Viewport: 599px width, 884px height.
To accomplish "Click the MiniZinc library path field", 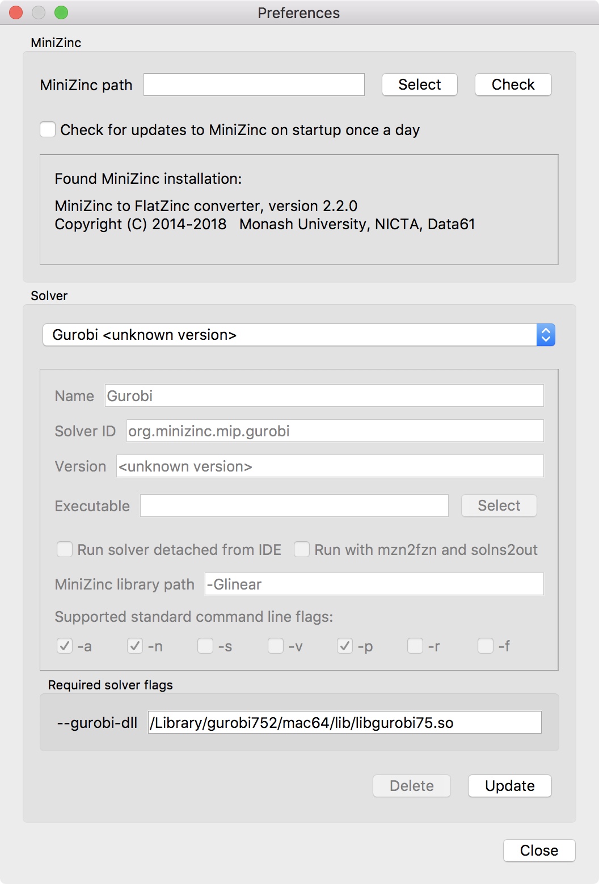I will pyautogui.click(x=373, y=584).
